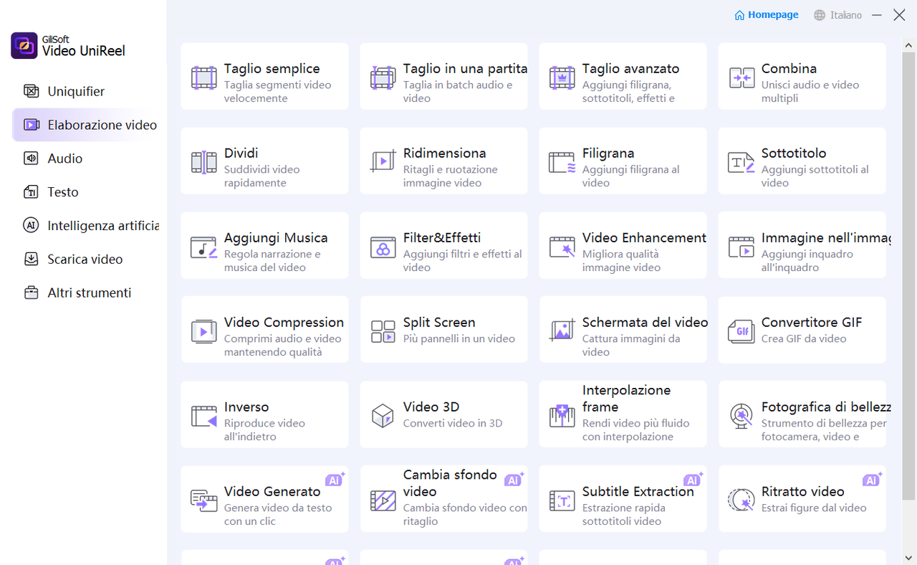The height and width of the screenshot is (565, 917).
Task: Click the Taglio in una partita icon
Action: [x=383, y=77]
